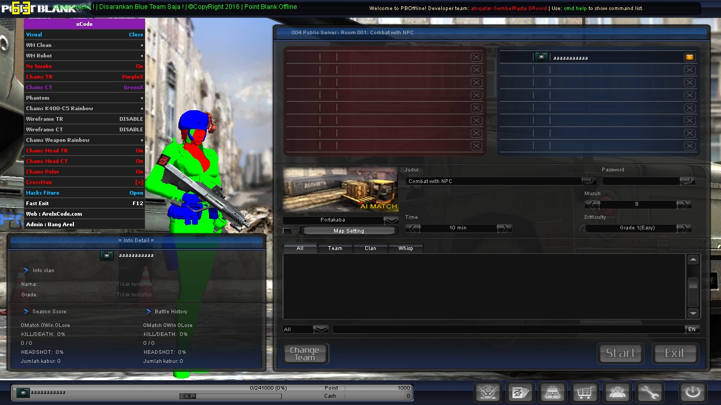The height and width of the screenshot is (405, 721).
Task: Click the chat message input field
Action: click(509, 330)
